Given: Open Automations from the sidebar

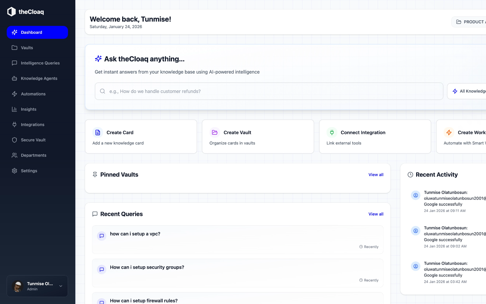Looking at the screenshot, I should pos(37,94).
